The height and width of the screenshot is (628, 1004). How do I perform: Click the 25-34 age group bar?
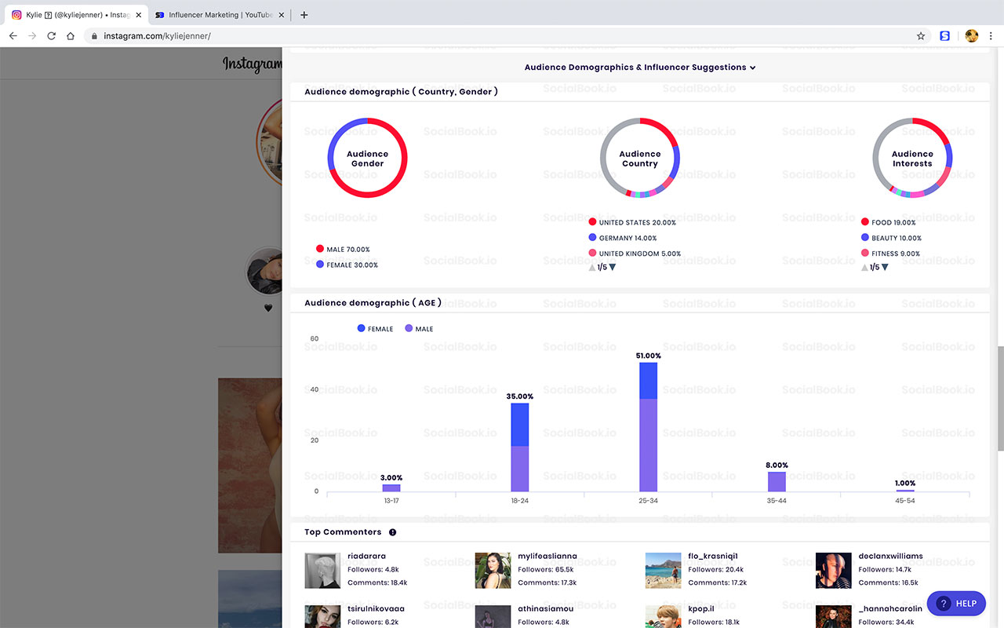[649, 427]
